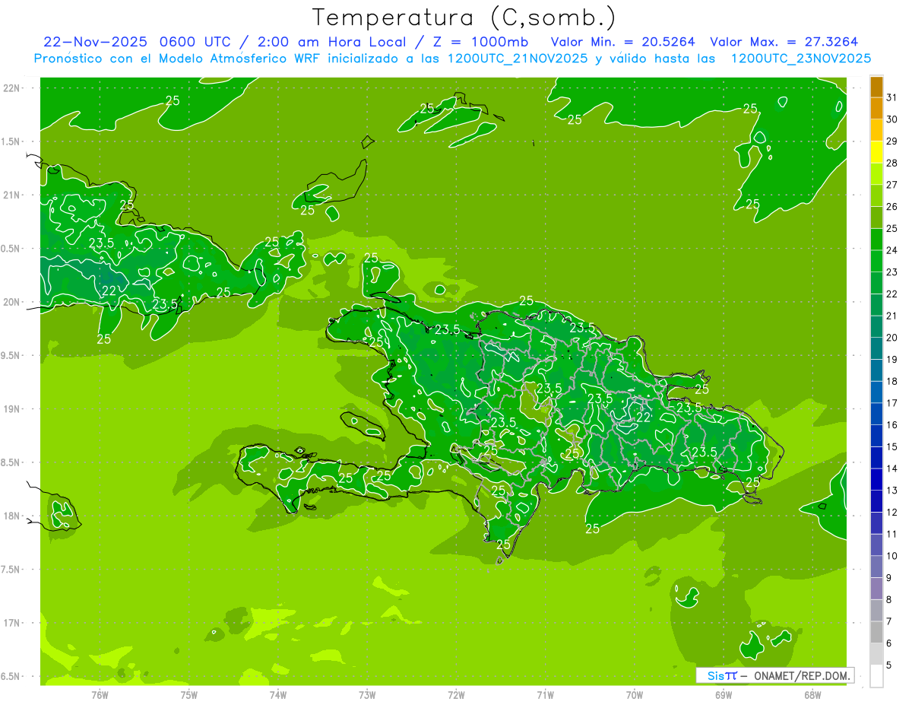The width and height of the screenshot is (912, 705).
Task: Select the "Valor Min. = 20.5264" value
Action: pyautogui.click(x=622, y=42)
